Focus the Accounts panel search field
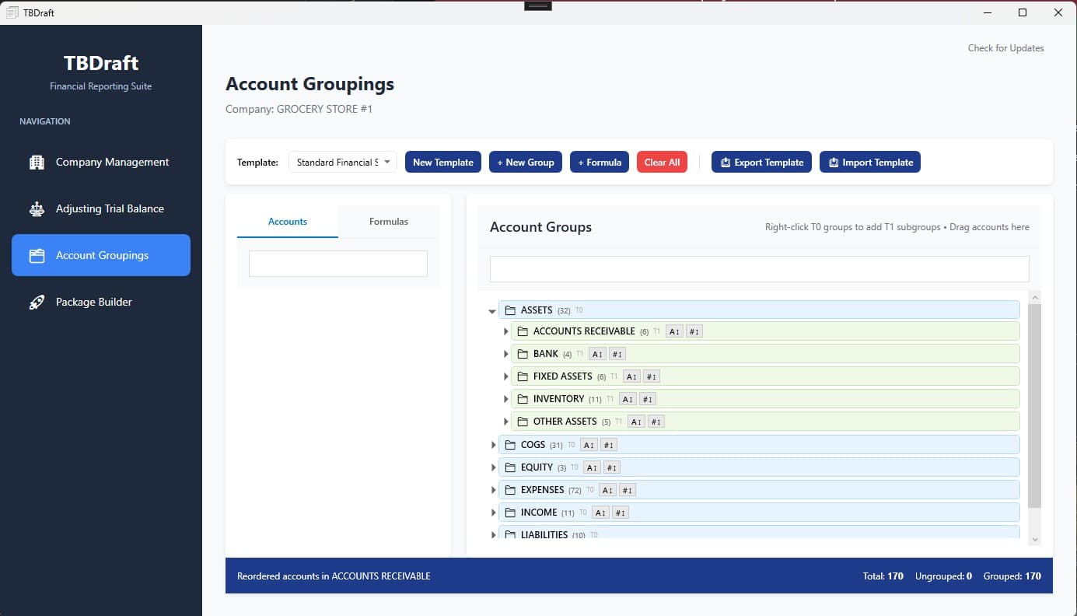 click(x=338, y=264)
